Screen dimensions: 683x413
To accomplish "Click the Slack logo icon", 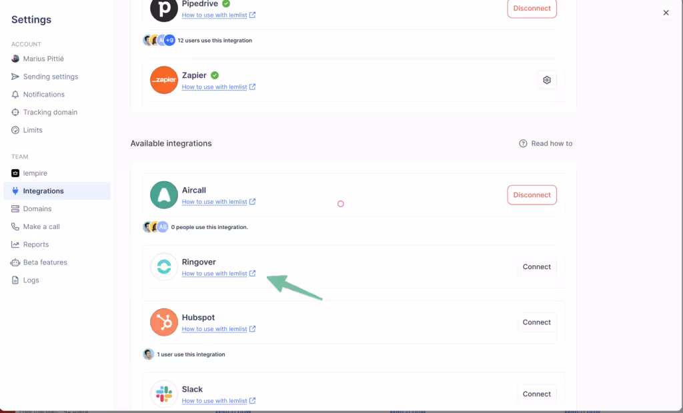I will (164, 394).
